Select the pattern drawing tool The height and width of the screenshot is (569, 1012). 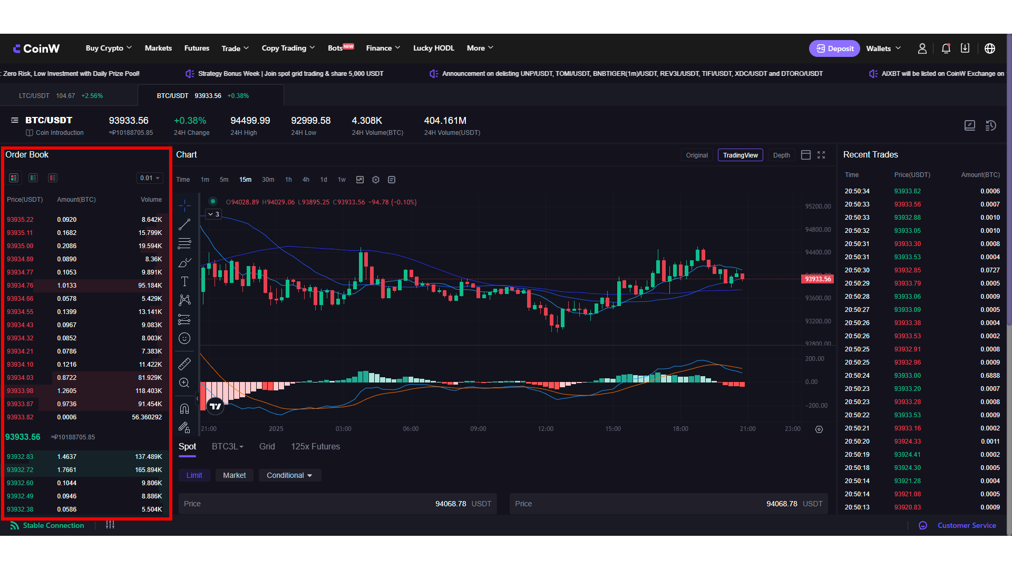click(184, 300)
